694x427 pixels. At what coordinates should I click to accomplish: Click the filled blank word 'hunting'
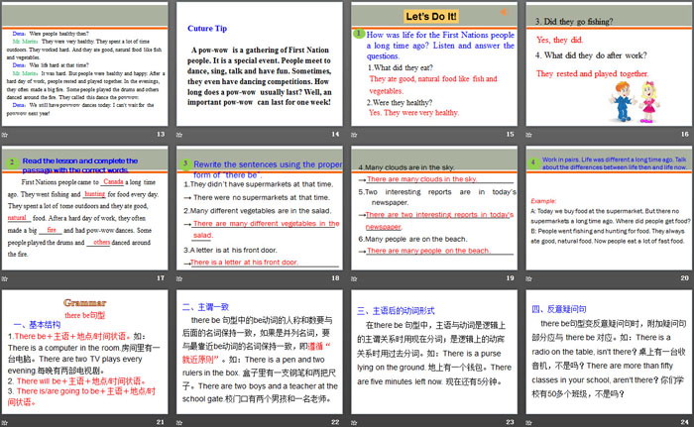click(x=95, y=196)
